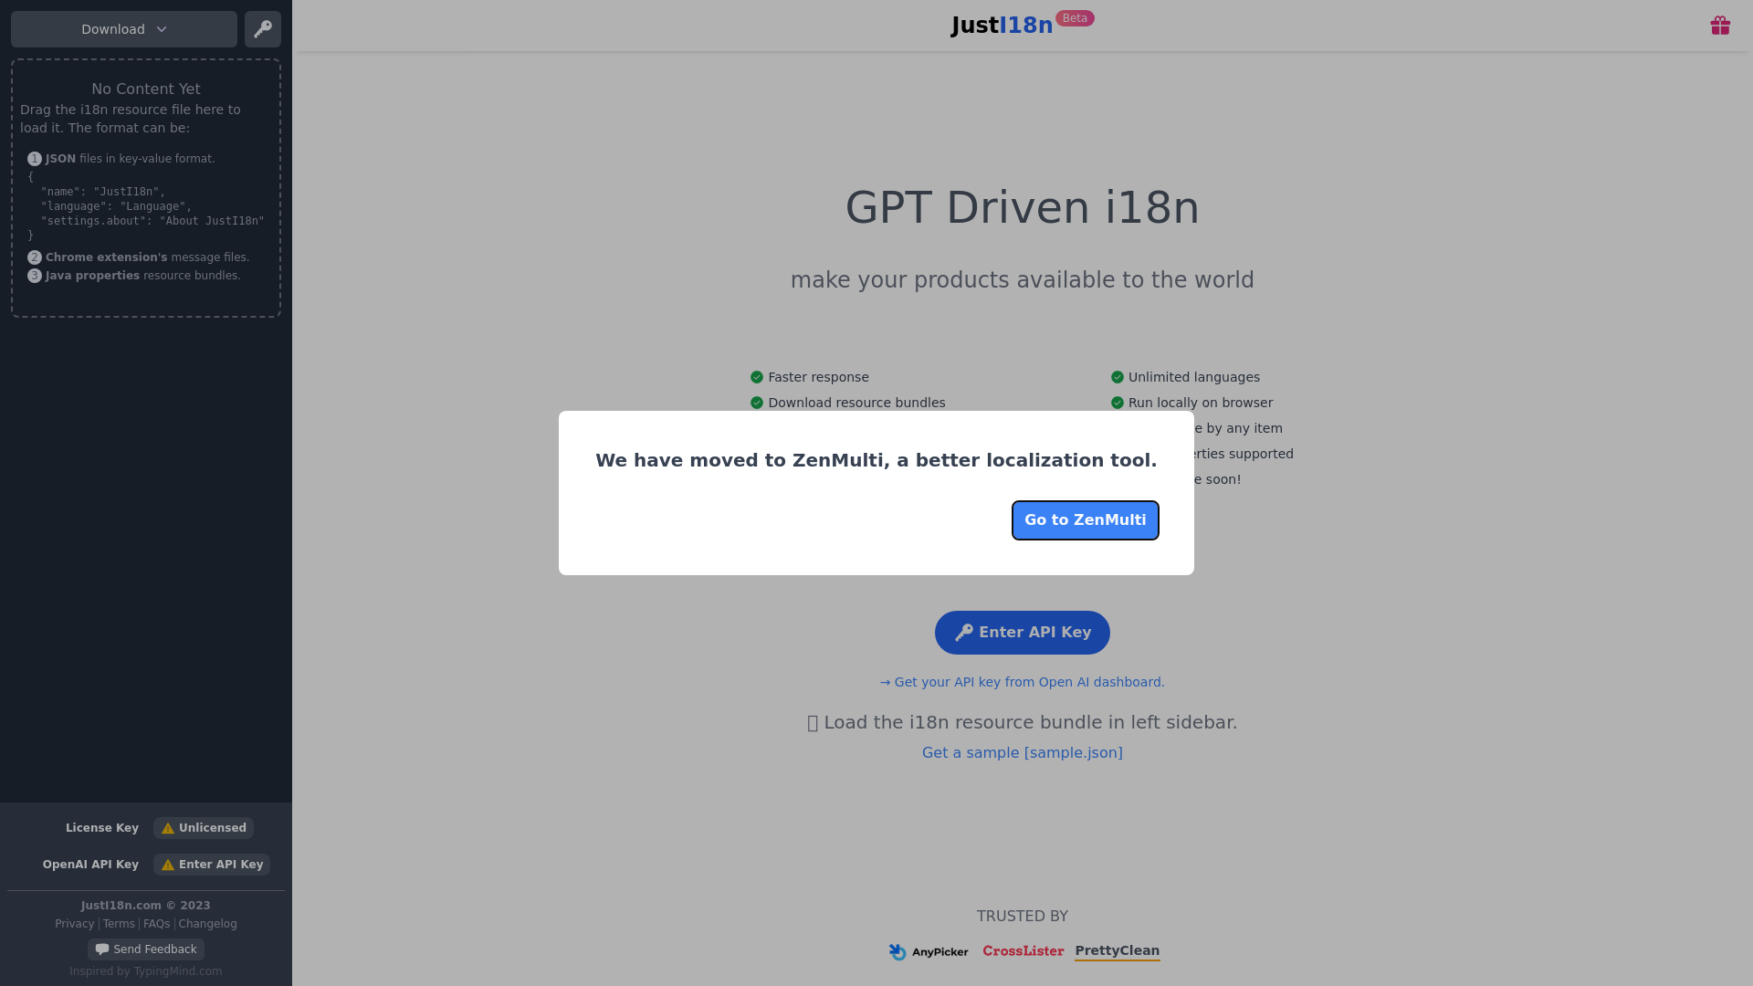
Task: Click the AnyPicker logo
Action: click(x=929, y=952)
